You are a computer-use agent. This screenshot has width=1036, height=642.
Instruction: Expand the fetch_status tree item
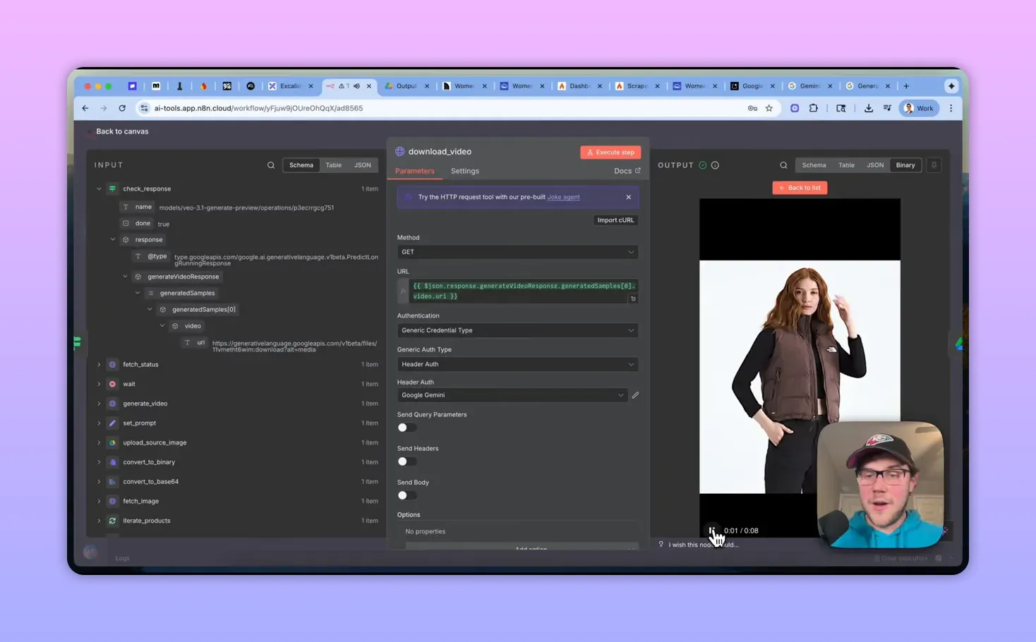point(99,364)
